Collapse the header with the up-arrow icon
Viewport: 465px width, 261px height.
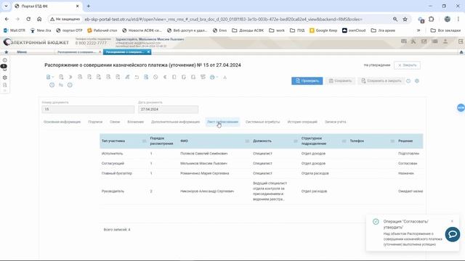click(x=461, y=52)
